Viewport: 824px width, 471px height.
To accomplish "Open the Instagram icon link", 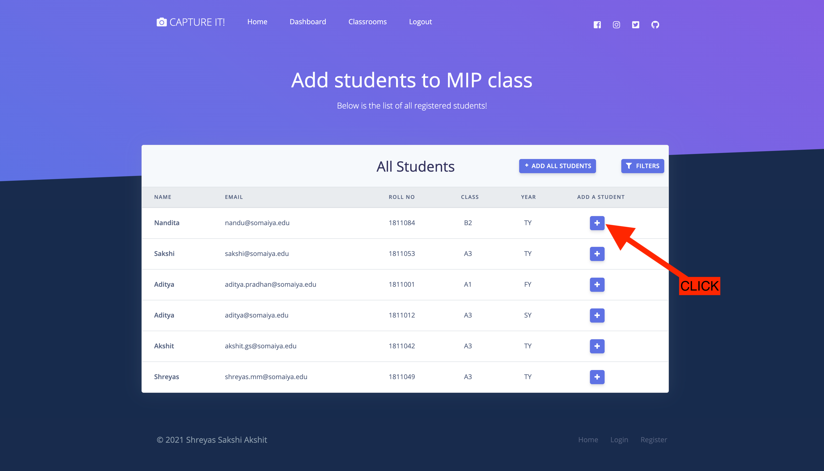I will point(616,24).
